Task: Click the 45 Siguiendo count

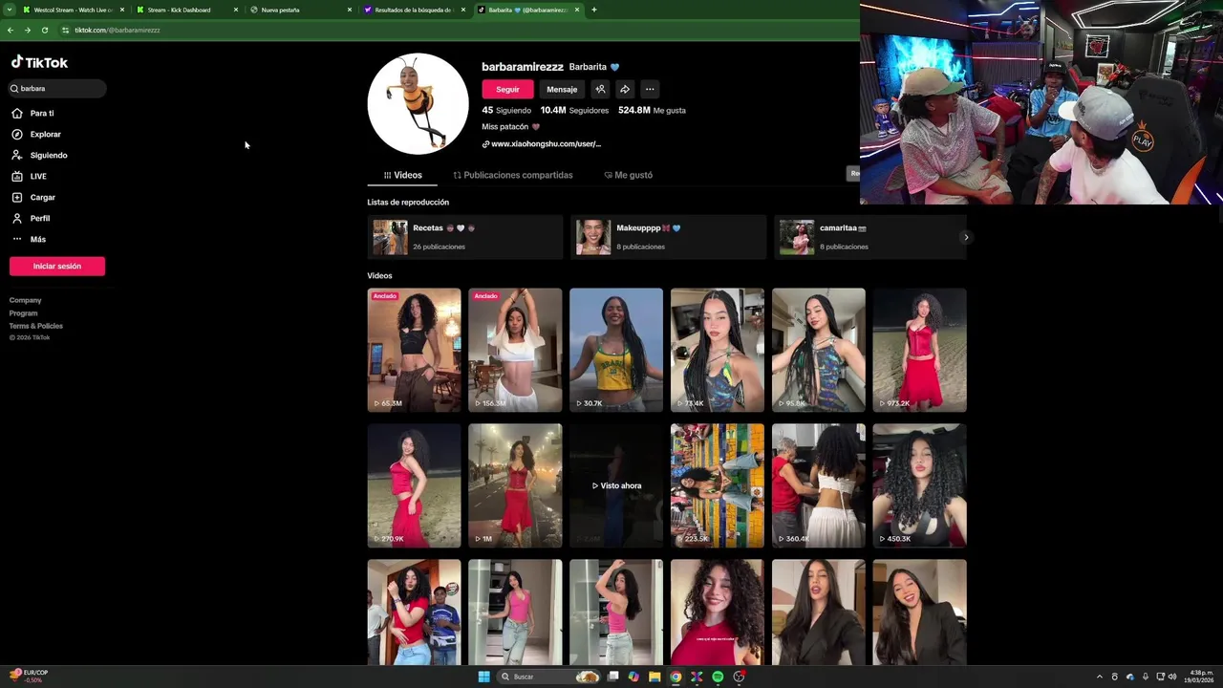Action: pyautogui.click(x=506, y=111)
